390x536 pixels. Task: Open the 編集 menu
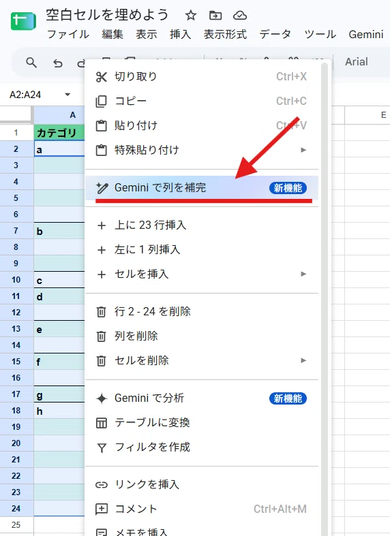pos(112,34)
